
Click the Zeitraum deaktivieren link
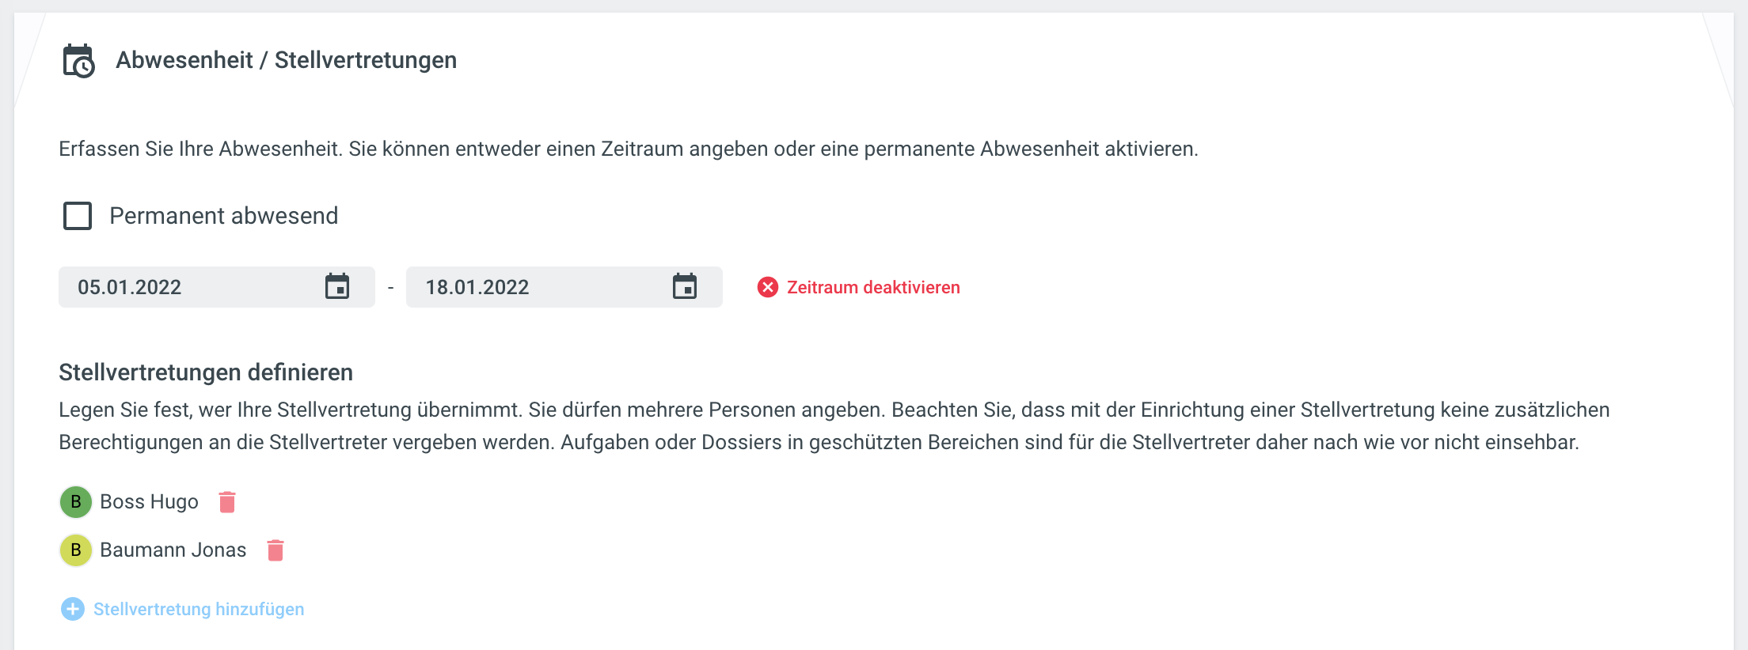873,287
